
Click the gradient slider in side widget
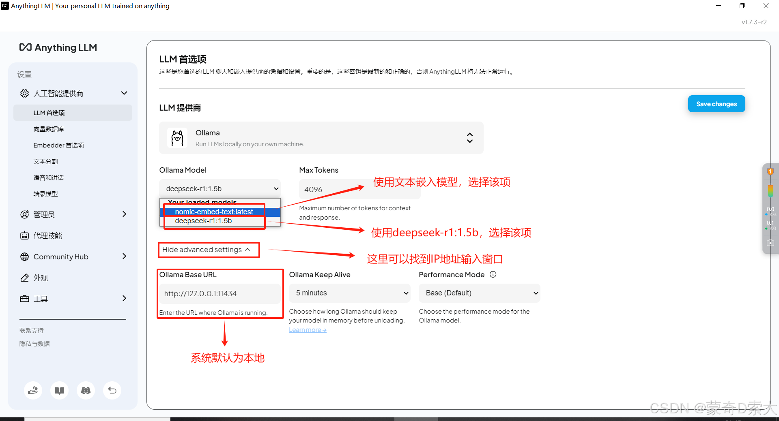click(x=770, y=190)
